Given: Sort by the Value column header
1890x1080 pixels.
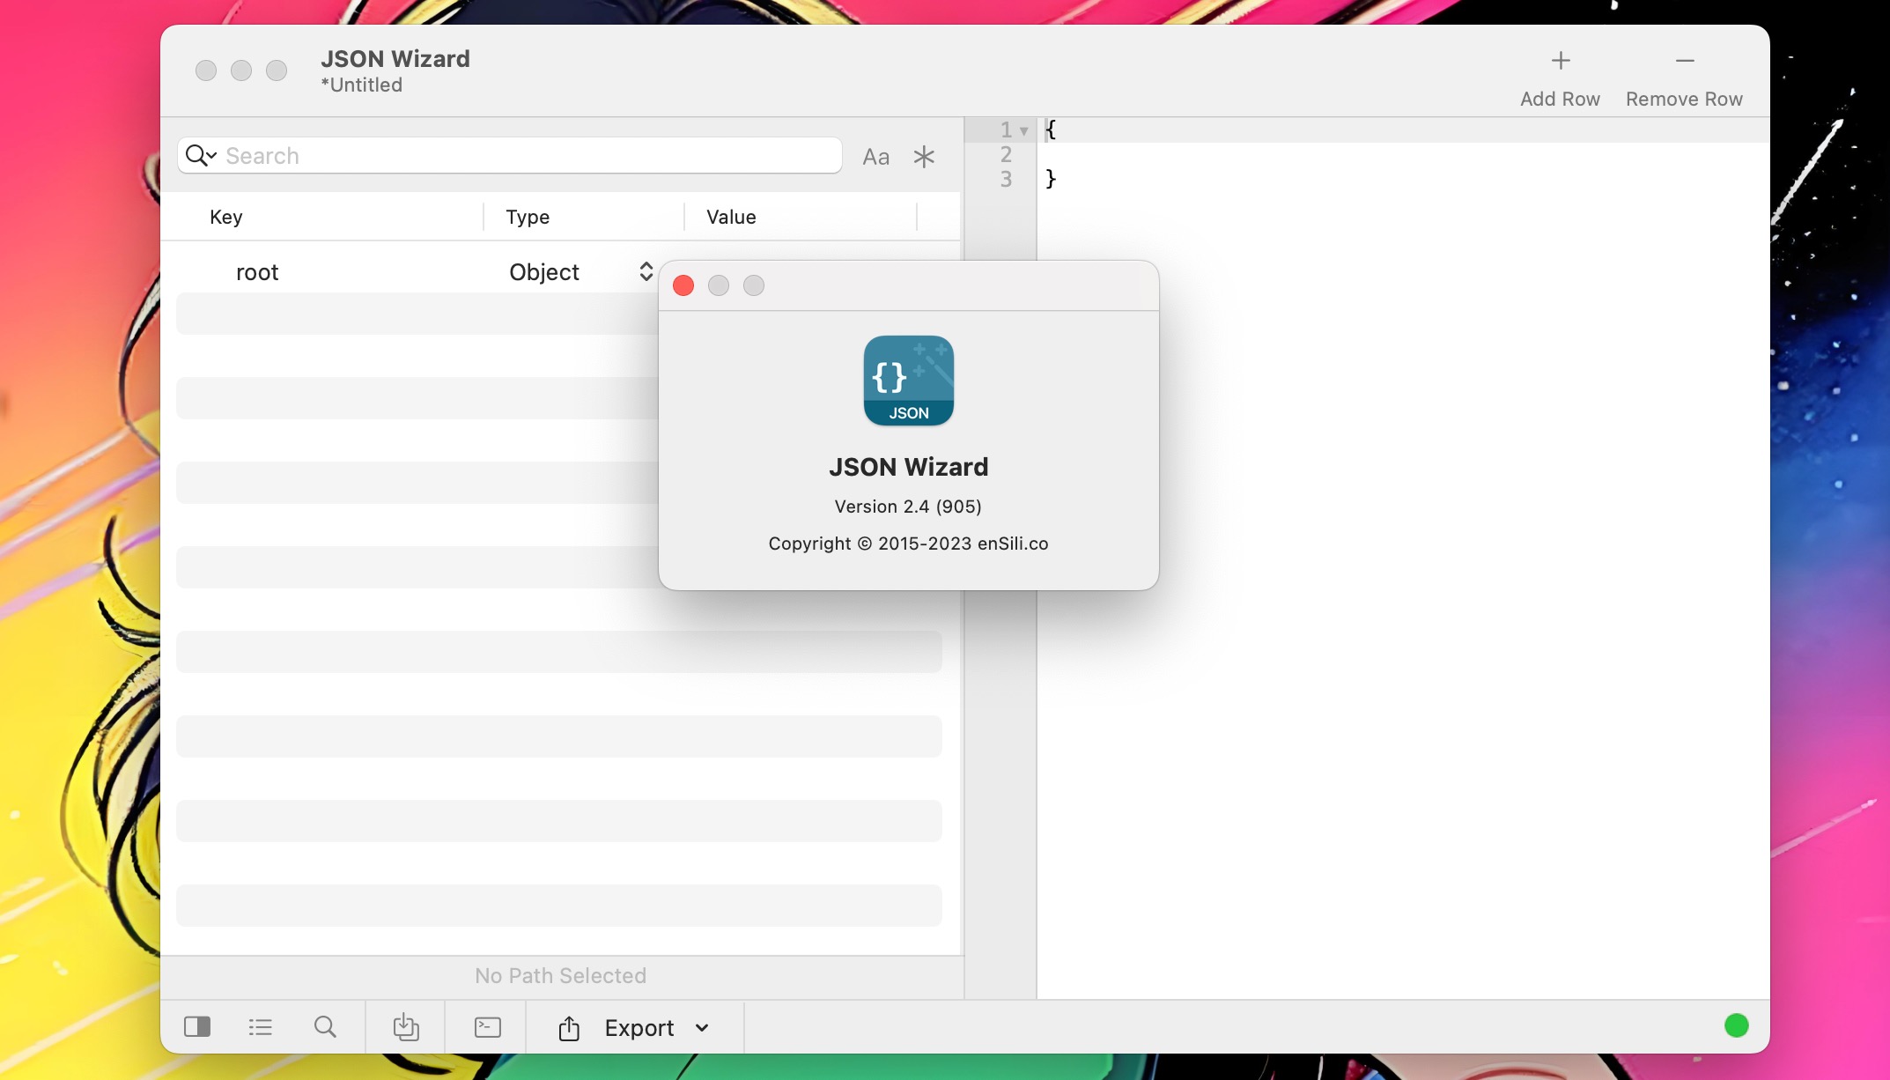Looking at the screenshot, I should click(x=731, y=217).
